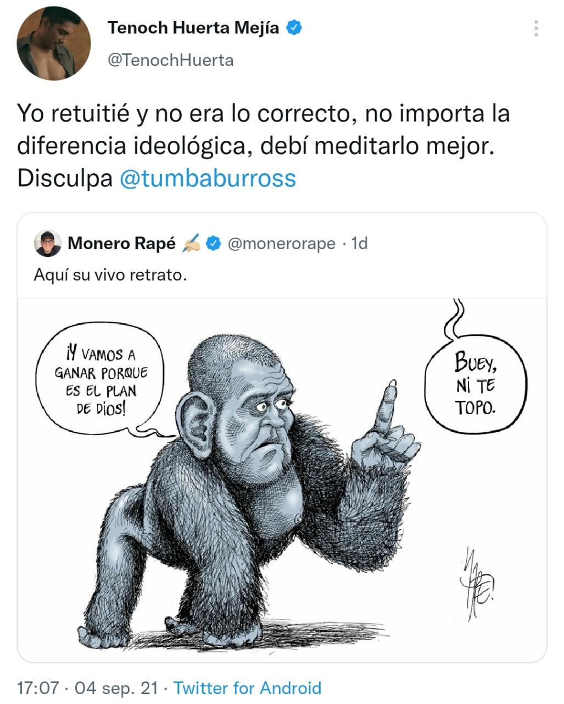The width and height of the screenshot is (564, 704).
Task: Tap Tenoch Huerta's profile avatar
Action: pos(53,43)
